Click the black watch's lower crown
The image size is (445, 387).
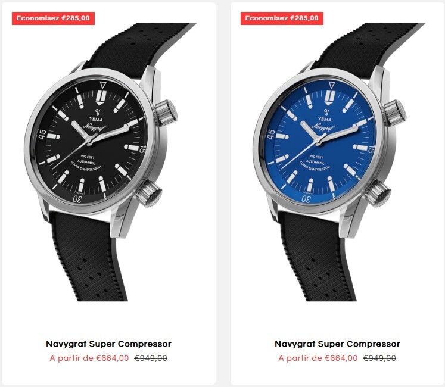150,193
